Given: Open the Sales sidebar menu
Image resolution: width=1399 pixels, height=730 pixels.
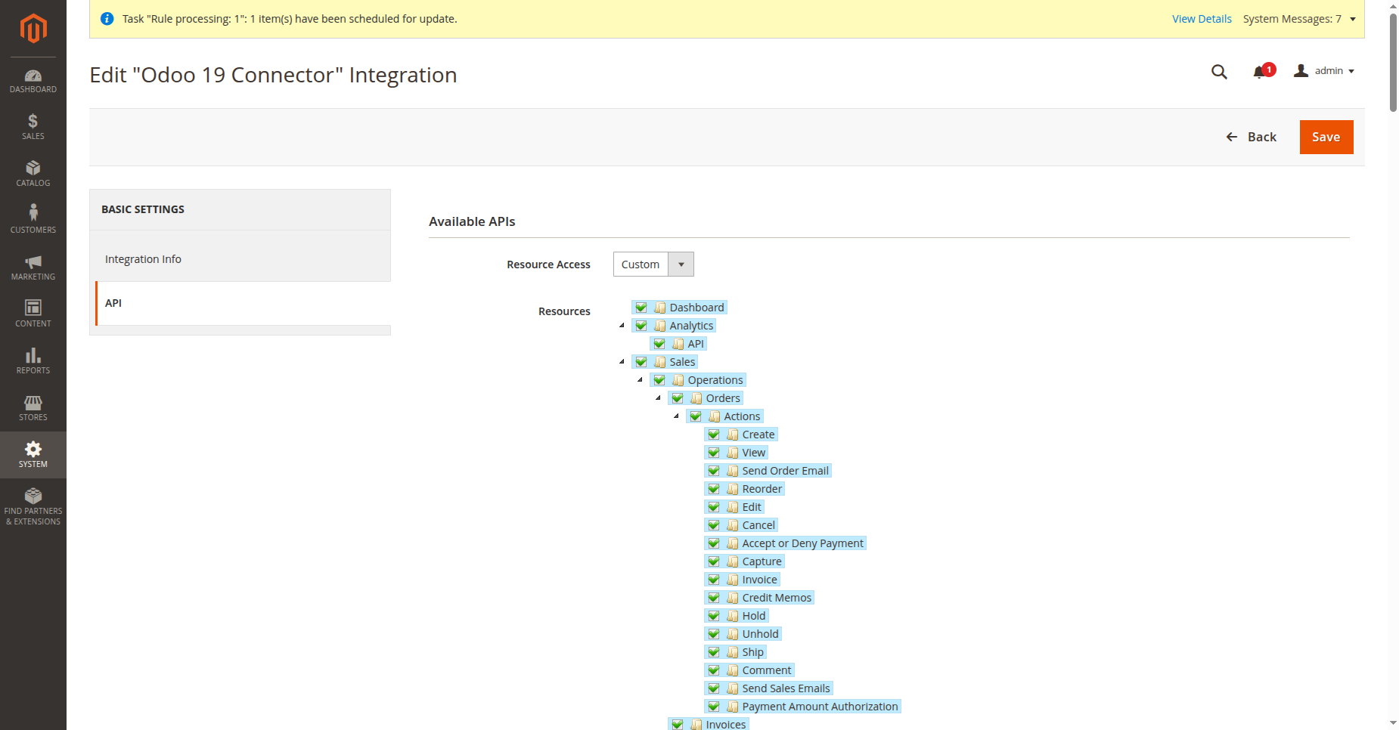Looking at the screenshot, I should (x=33, y=127).
